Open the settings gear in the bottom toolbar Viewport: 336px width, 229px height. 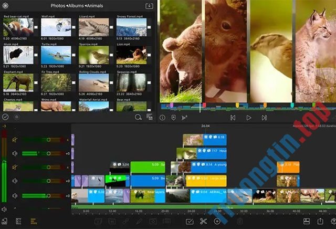click(x=333, y=221)
